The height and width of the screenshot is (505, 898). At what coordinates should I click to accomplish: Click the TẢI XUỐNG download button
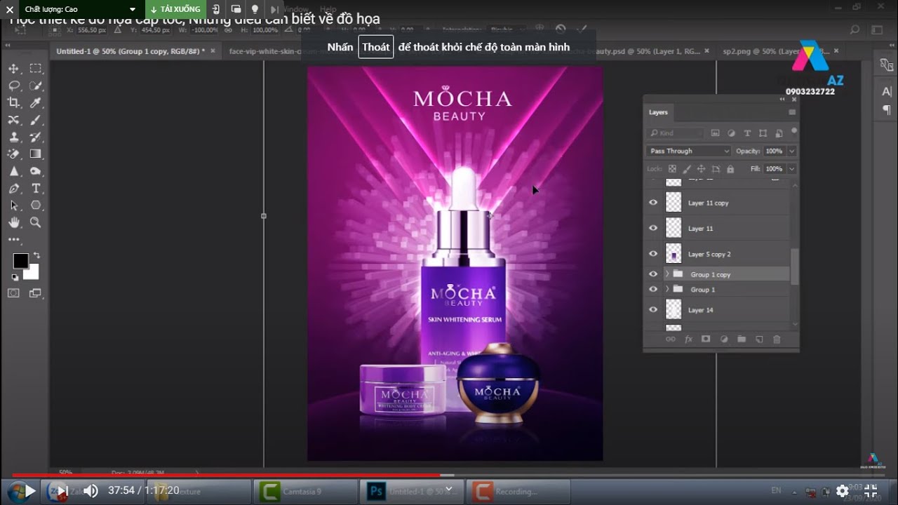pyautogui.click(x=176, y=9)
